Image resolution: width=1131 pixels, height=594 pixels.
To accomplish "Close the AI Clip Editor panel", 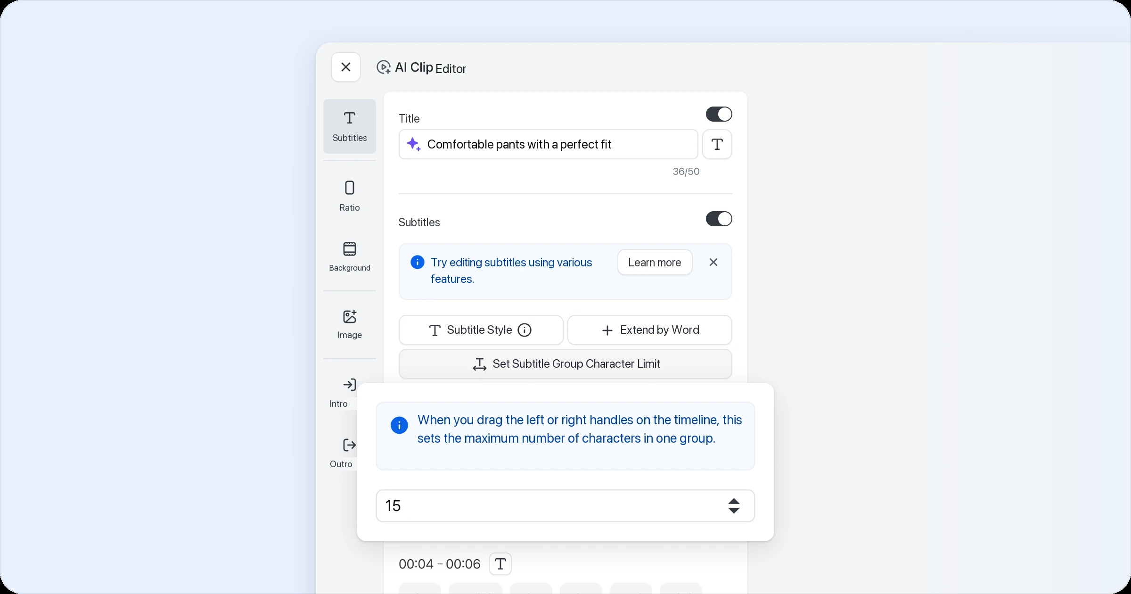I will [x=345, y=67].
